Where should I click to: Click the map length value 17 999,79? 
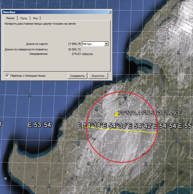[x=74, y=44]
